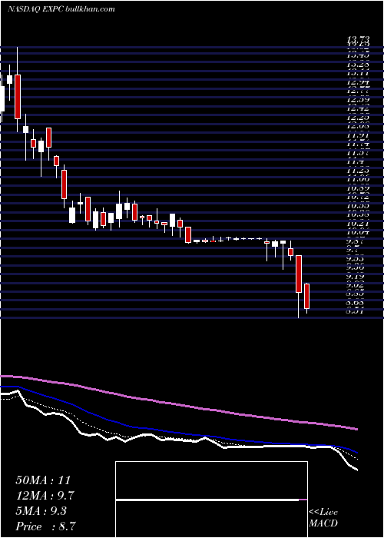Click the last red candlestick on the chart
The width and height of the screenshot is (384, 538).
click(x=307, y=296)
